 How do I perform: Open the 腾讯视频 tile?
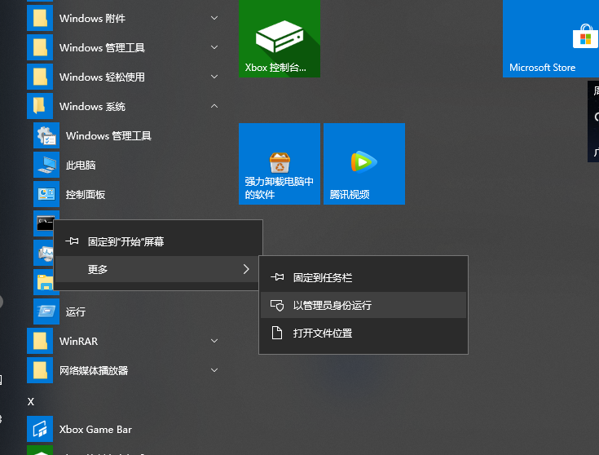[364, 164]
